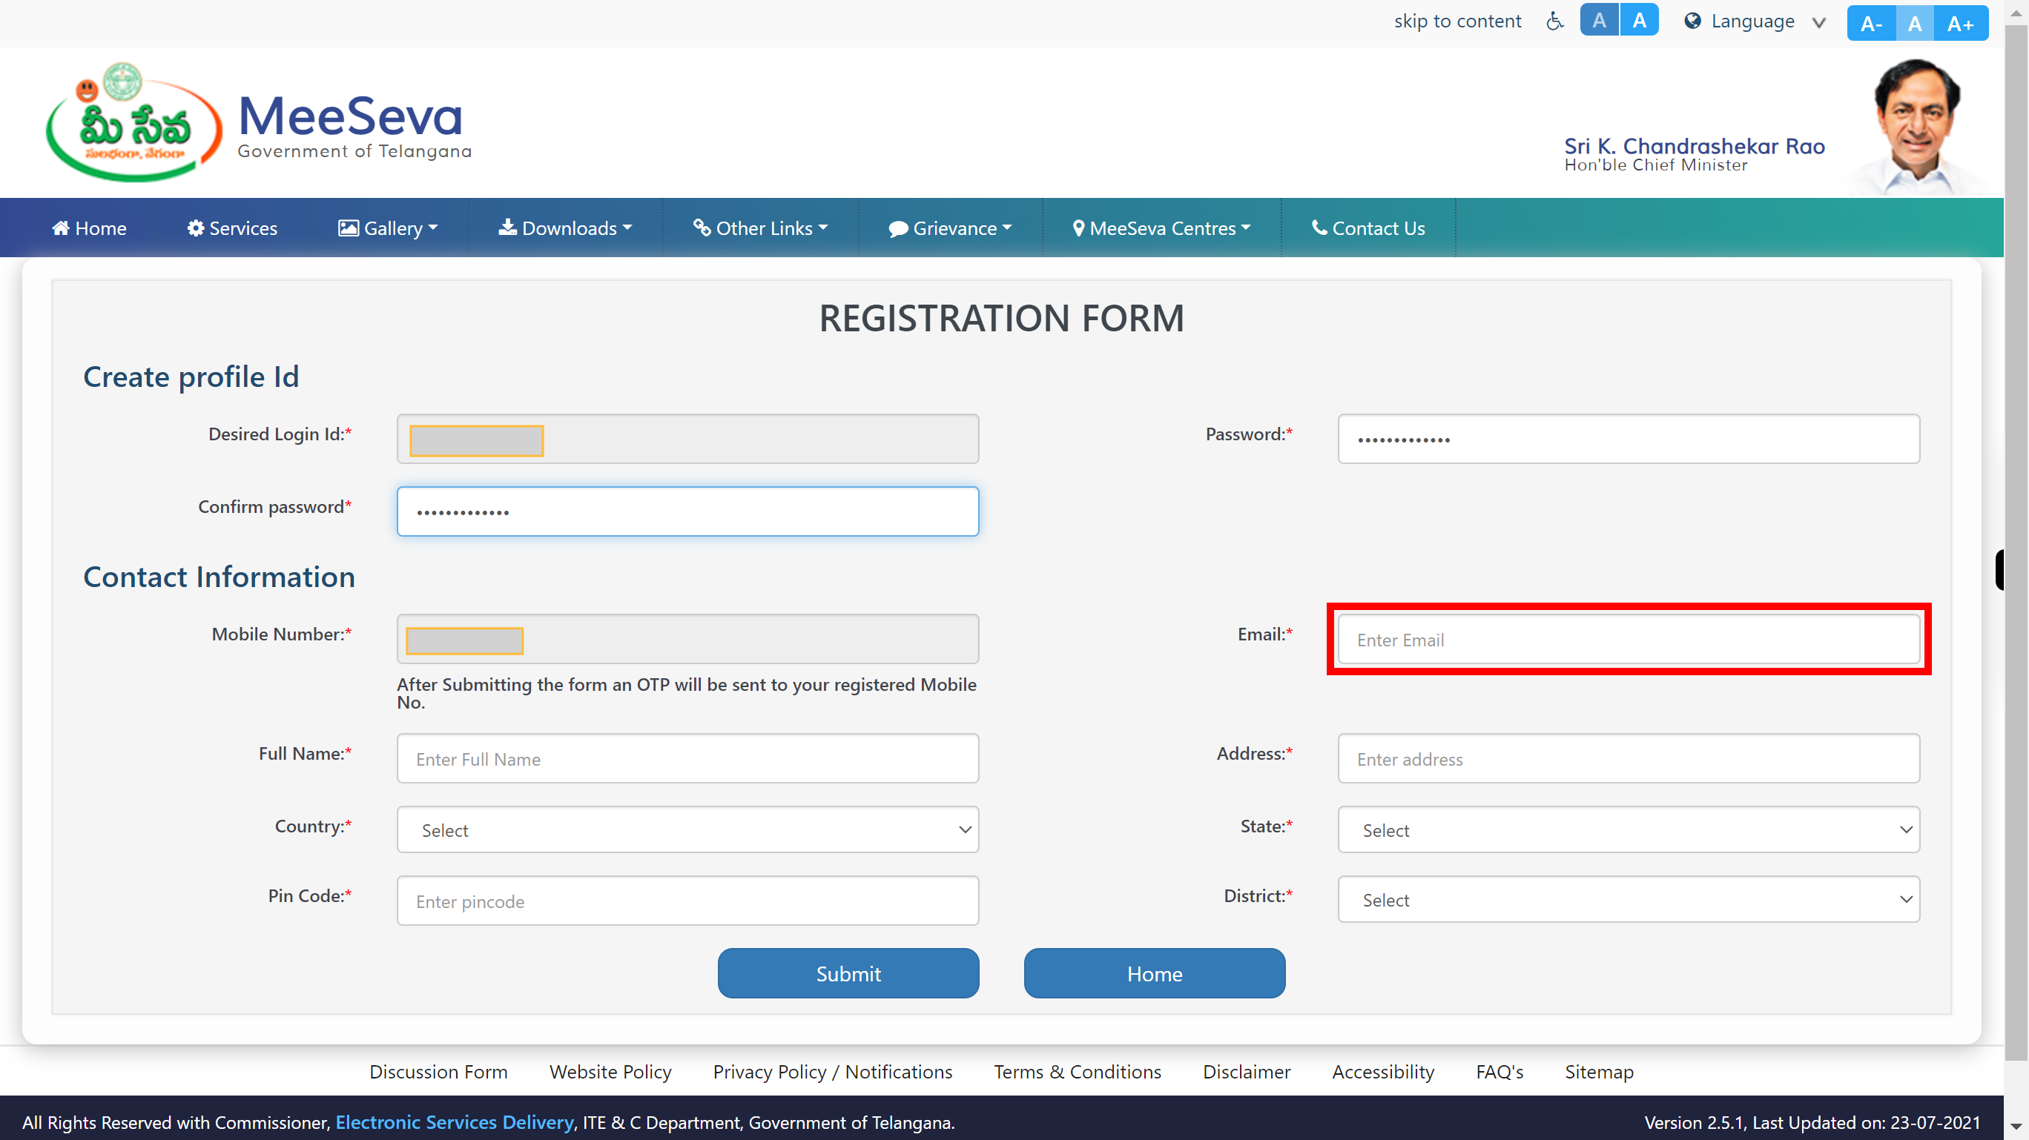
Task: Open the District select dropdown
Action: 1628,900
